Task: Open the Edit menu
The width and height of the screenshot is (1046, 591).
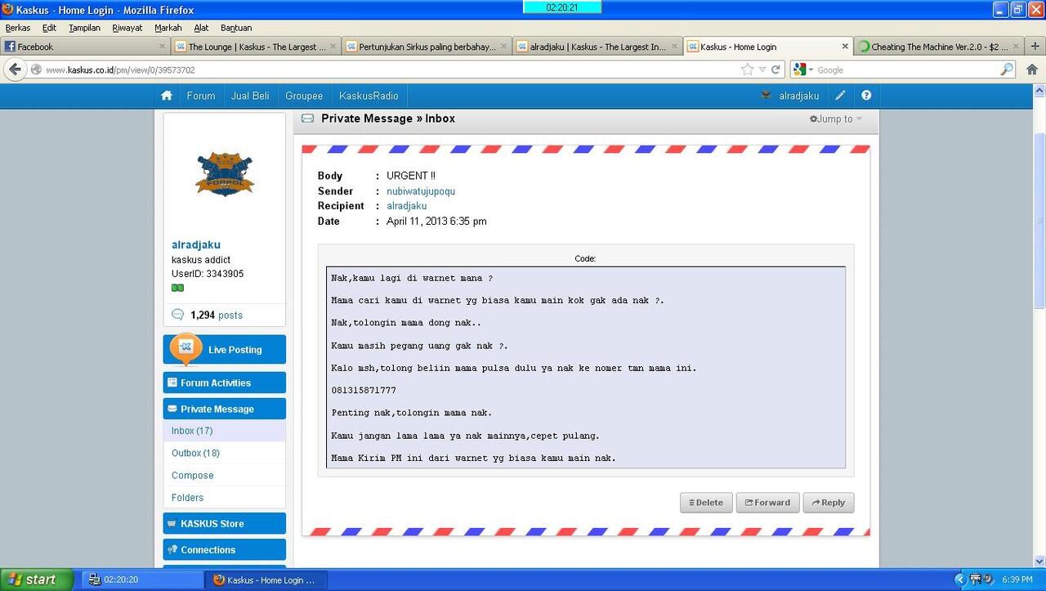Action: [x=49, y=28]
